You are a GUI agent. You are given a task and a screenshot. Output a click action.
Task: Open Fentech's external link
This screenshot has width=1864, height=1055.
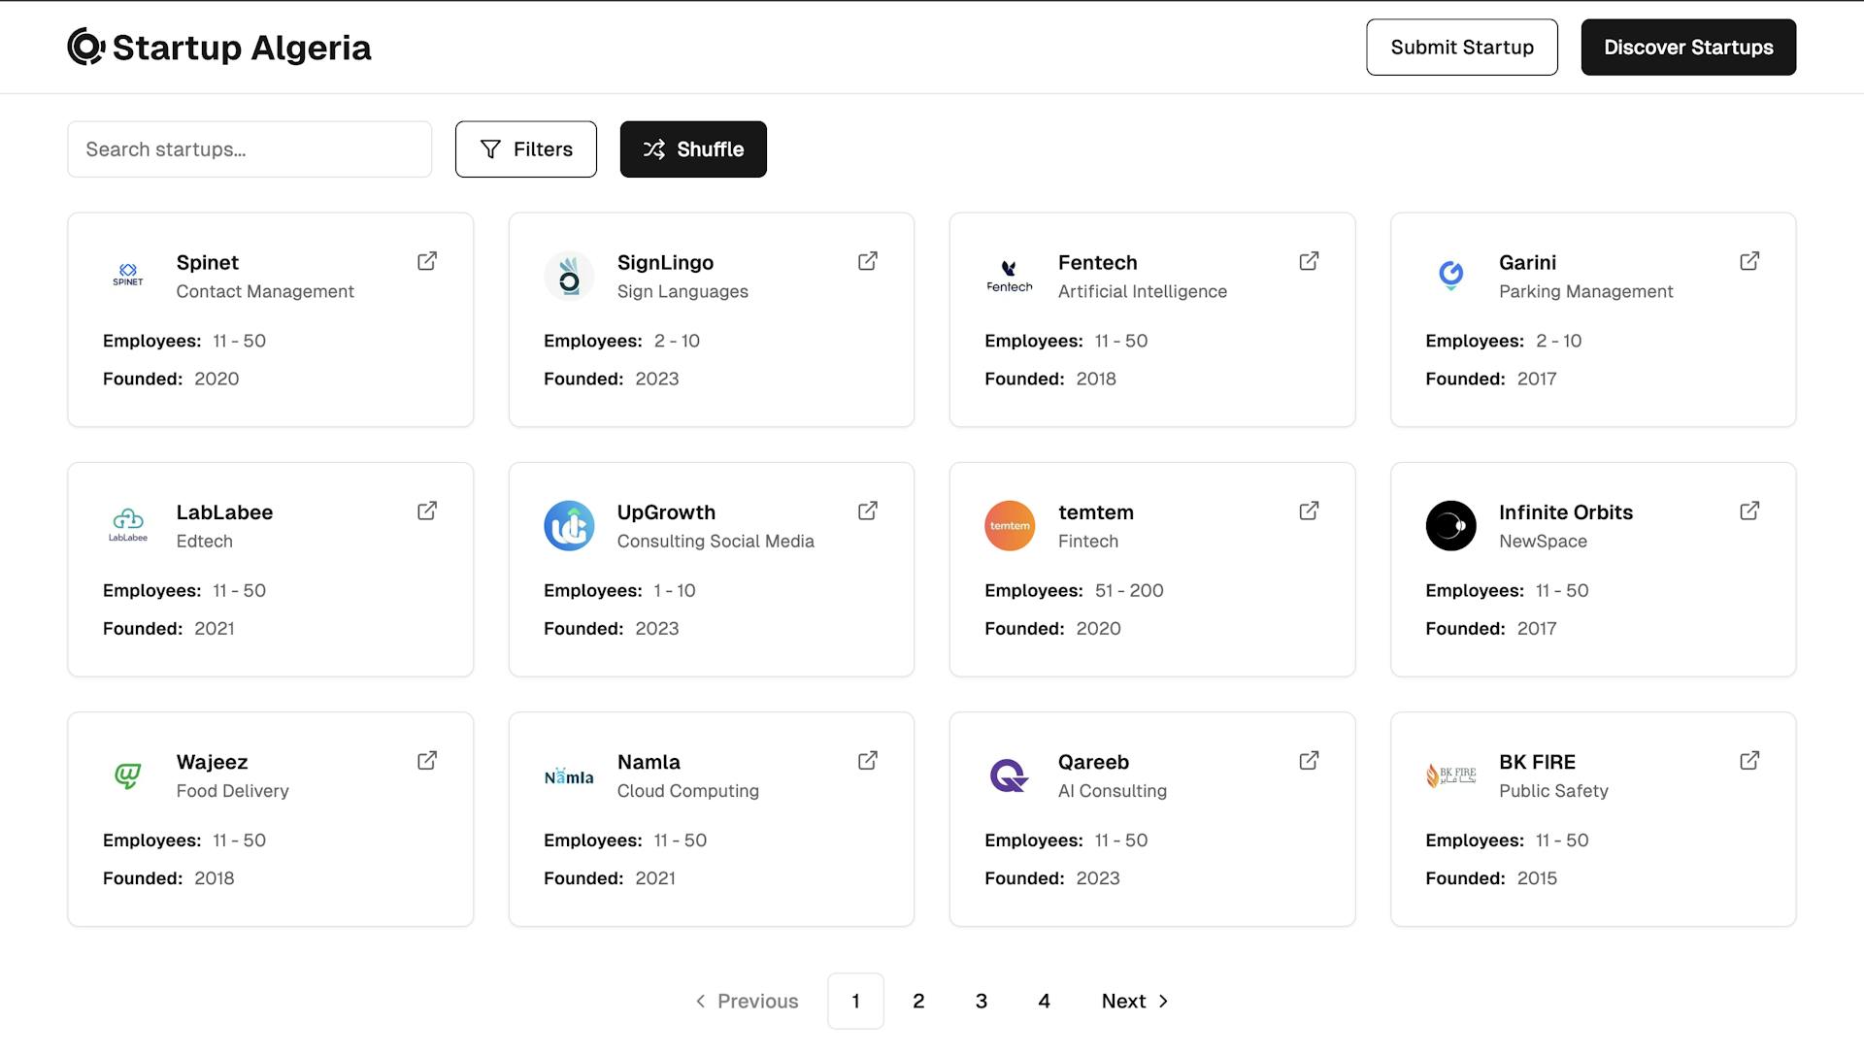(x=1309, y=261)
